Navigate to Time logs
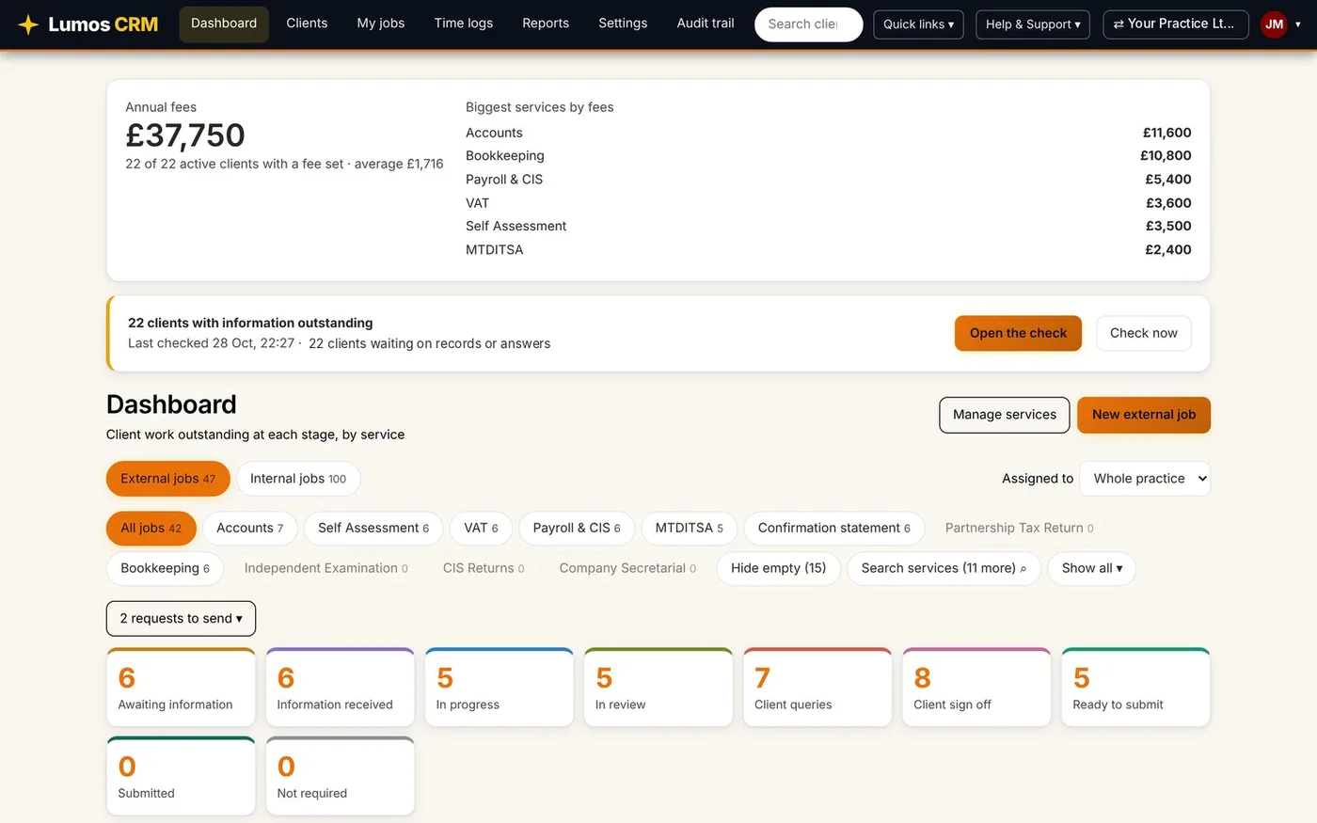Image resolution: width=1317 pixels, height=823 pixels. (464, 24)
